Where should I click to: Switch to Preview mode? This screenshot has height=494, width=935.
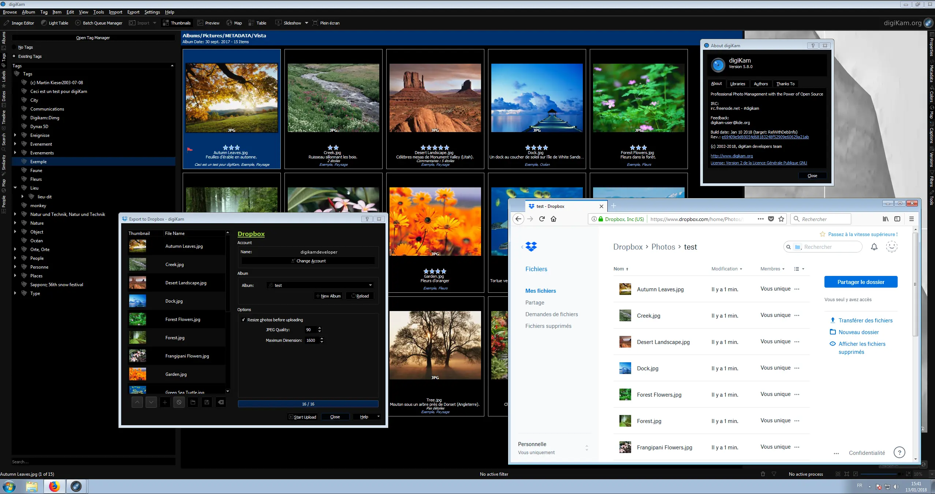(x=209, y=23)
